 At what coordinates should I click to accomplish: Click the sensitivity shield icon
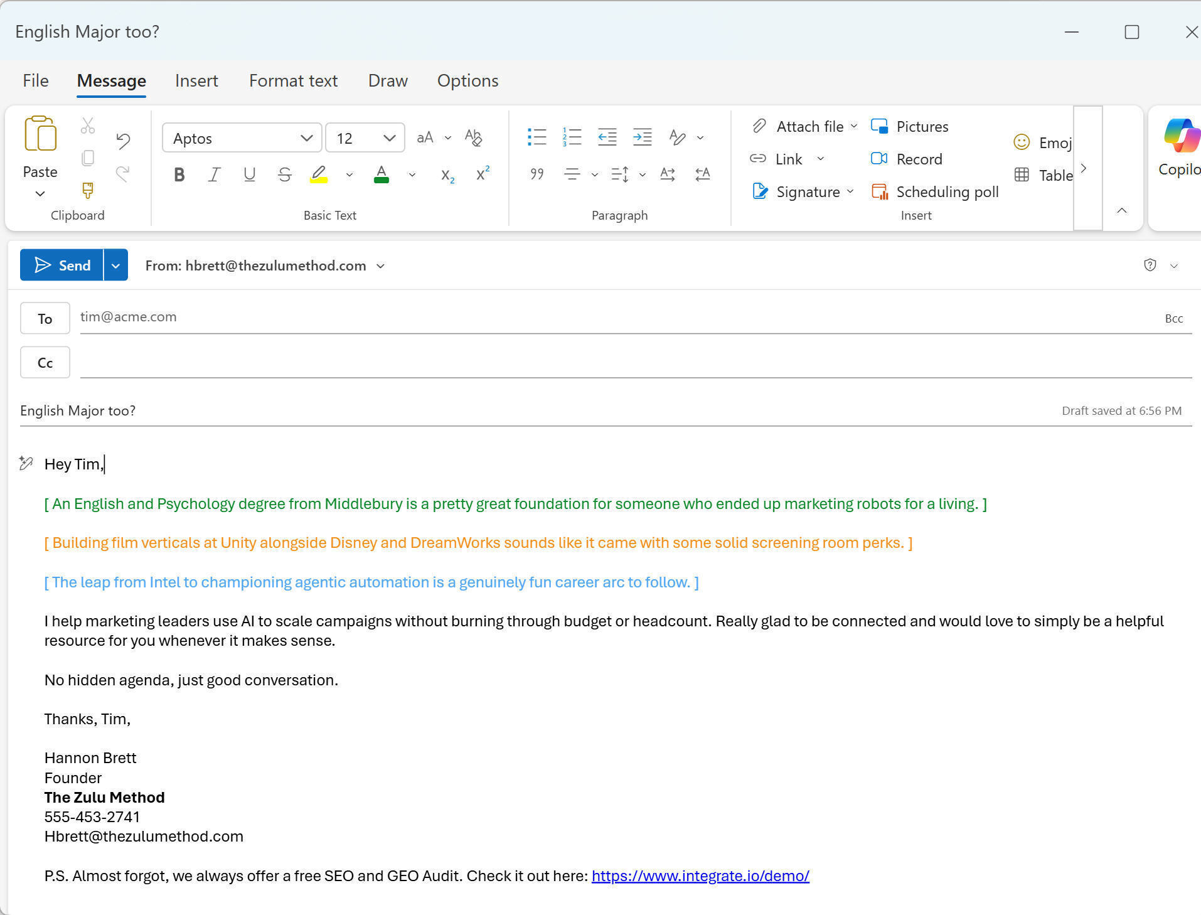pos(1150,265)
